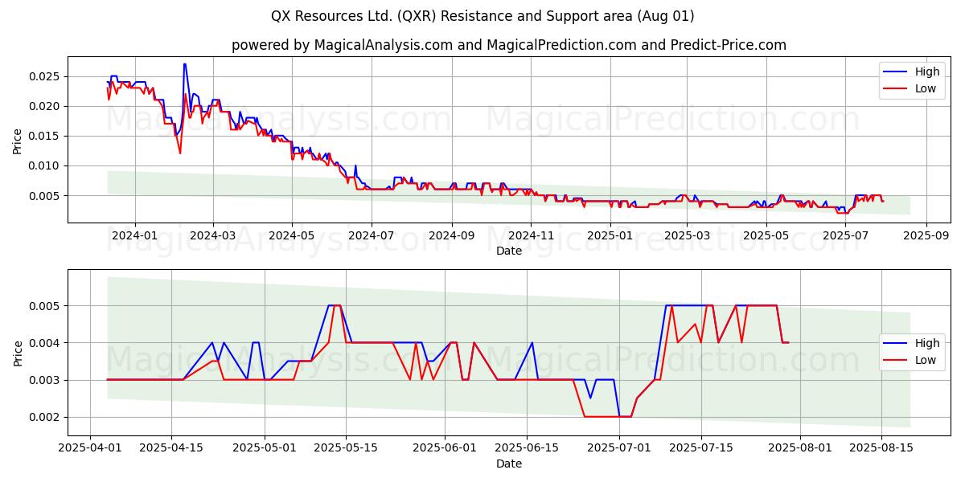Click the 'Price' y-axis title of the top chart
This screenshot has width=965, height=482.
click(x=18, y=140)
